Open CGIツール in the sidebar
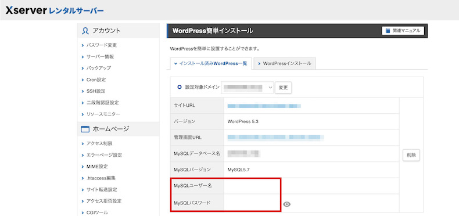Viewport: 459px width, 216px height. [97, 213]
